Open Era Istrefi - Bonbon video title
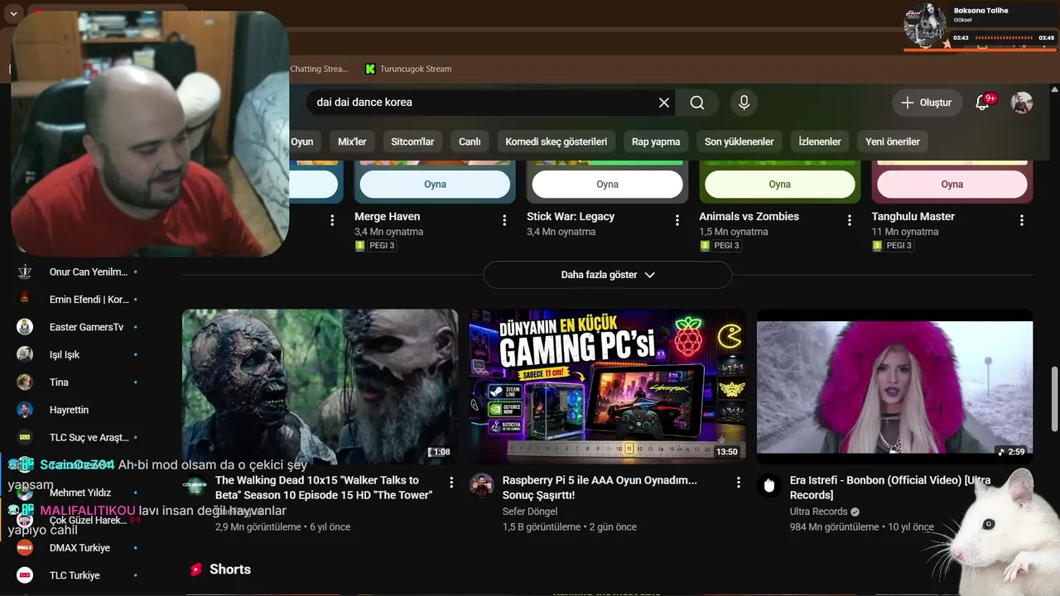 [x=890, y=488]
